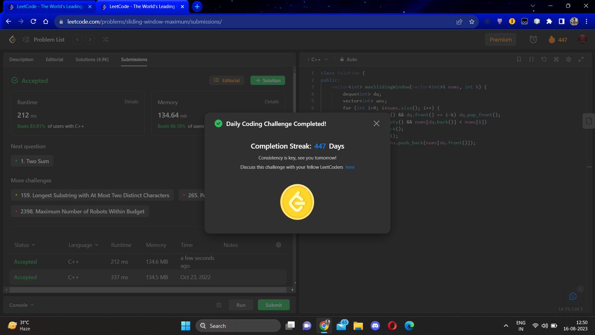Screen dimensions: 595x335
Task: Open Memory Details link
Action: (272, 102)
